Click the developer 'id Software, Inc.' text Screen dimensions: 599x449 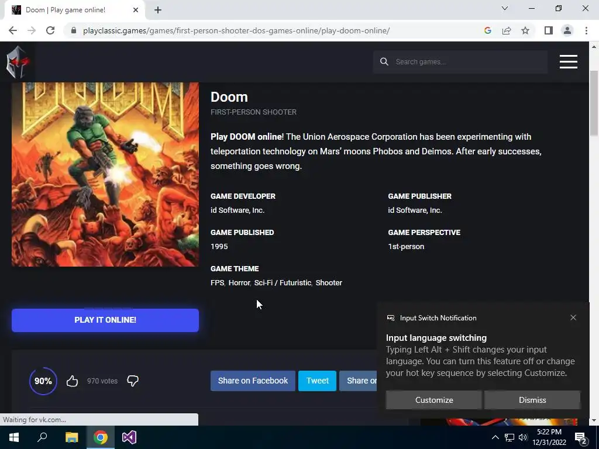tap(237, 210)
